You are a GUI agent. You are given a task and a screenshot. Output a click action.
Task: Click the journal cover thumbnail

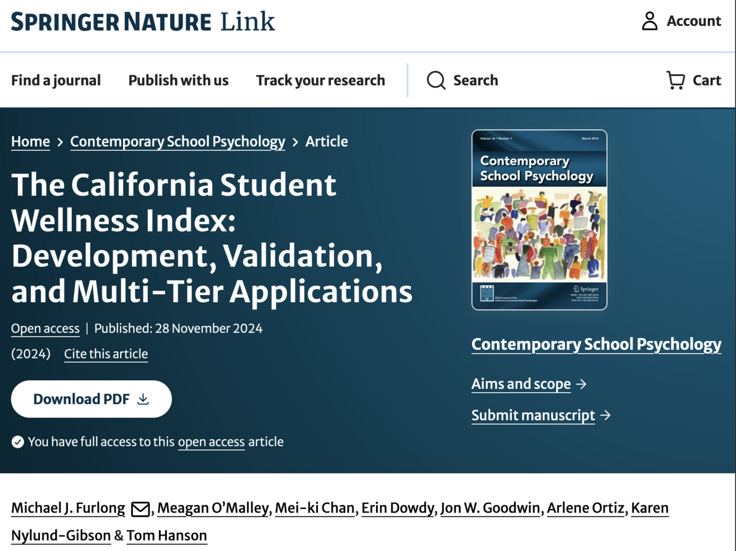point(539,220)
